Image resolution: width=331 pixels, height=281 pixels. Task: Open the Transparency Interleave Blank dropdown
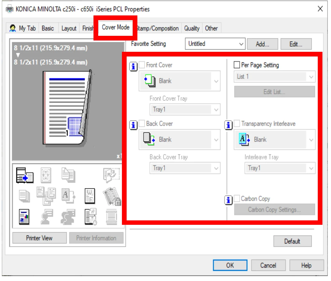(274, 140)
